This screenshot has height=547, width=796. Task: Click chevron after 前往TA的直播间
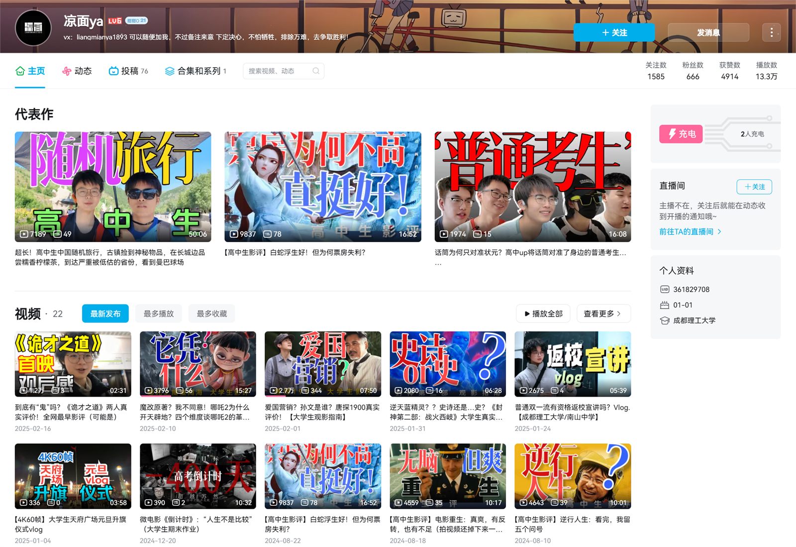[x=719, y=231]
